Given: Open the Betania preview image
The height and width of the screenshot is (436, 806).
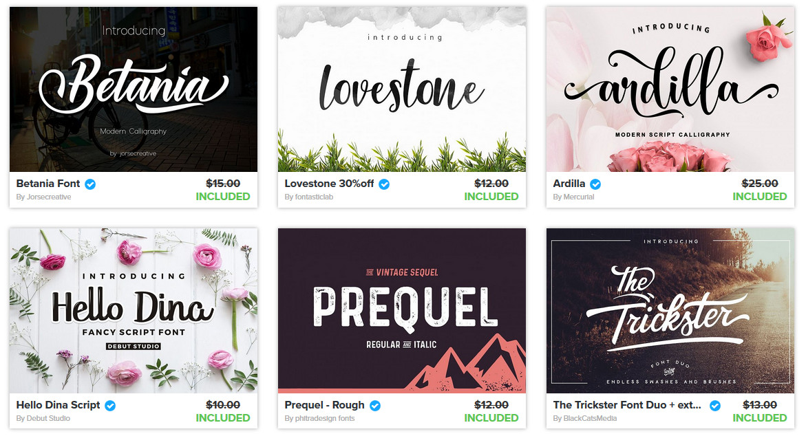Looking at the screenshot, I should (134, 89).
